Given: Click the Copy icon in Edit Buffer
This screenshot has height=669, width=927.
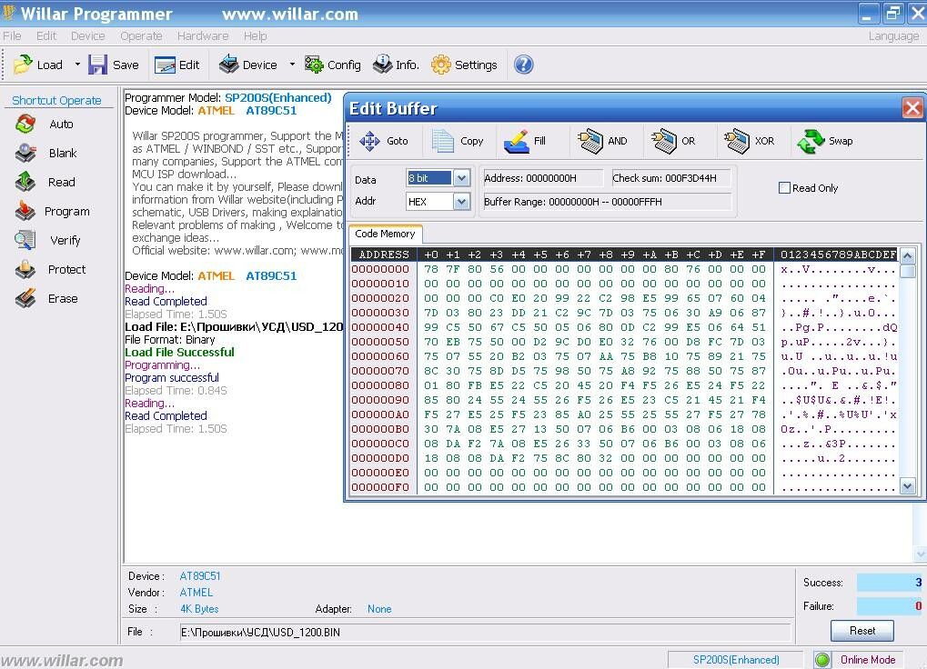Looking at the screenshot, I should coord(443,141).
